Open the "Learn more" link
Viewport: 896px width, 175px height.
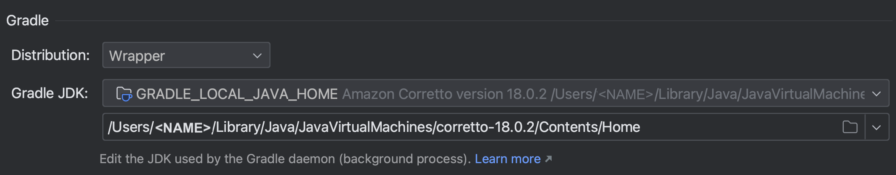pyautogui.click(x=507, y=159)
